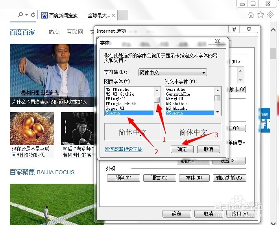Open 字体(N) settings button
The height and width of the screenshot is (225, 279).
pos(194,178)
